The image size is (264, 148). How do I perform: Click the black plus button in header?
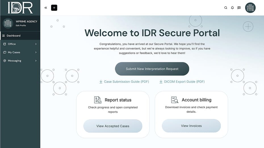point(54,8)
